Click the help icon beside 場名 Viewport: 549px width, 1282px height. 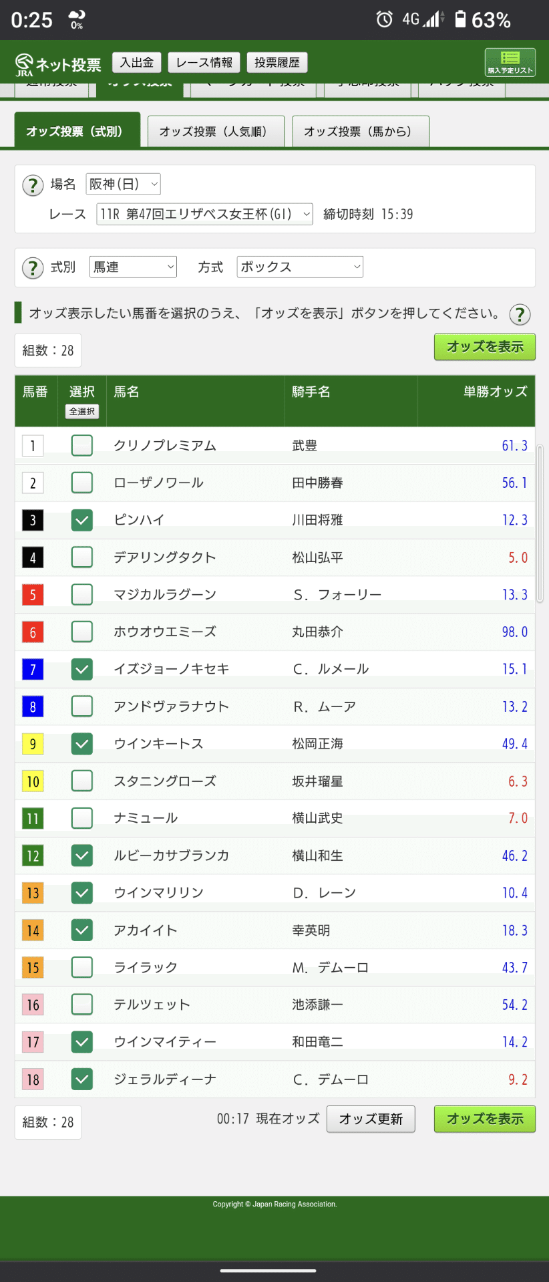coord(33,185)
